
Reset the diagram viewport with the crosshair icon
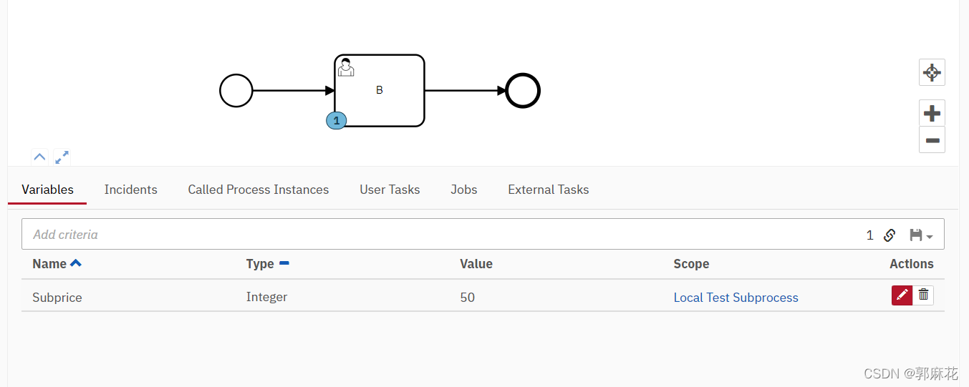coord(932,72)
